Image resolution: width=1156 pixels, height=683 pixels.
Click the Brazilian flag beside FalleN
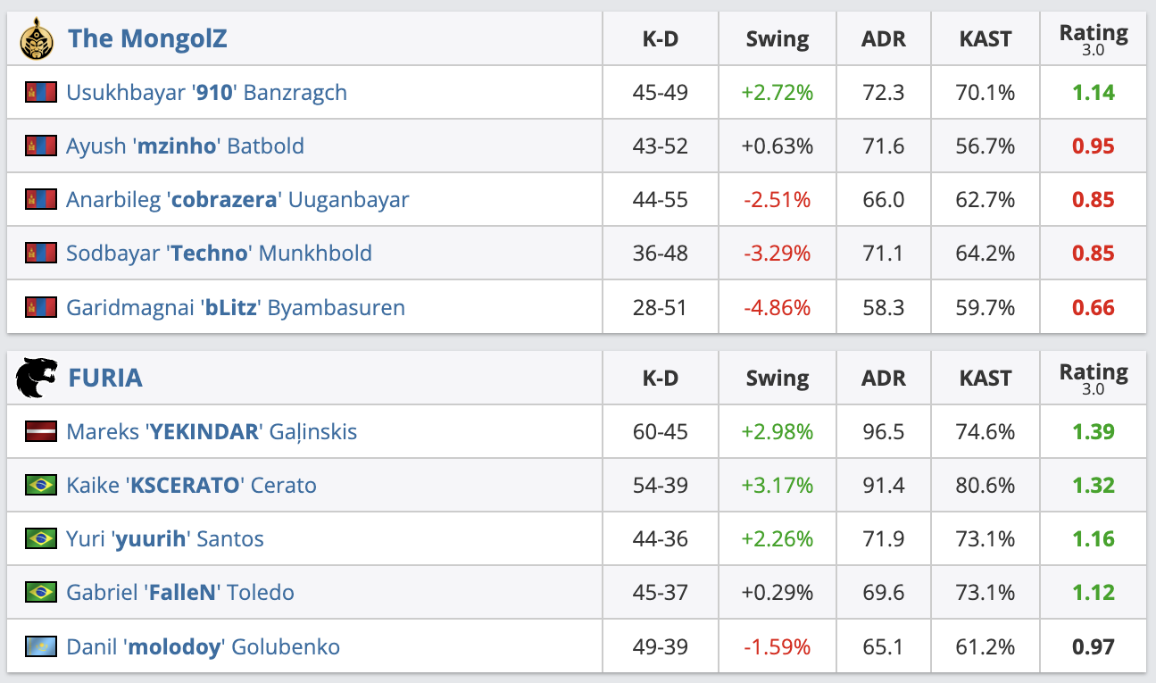(41, 592)
